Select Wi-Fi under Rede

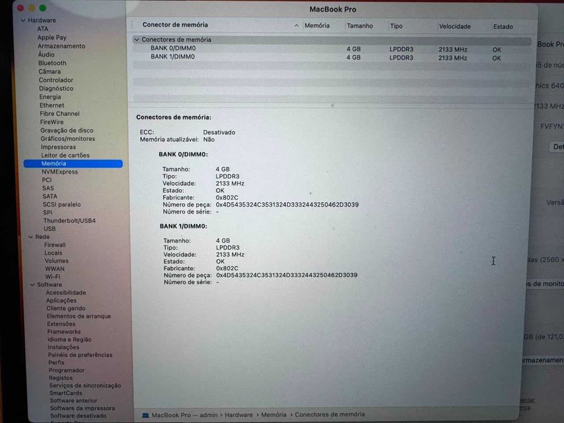[x=53, y=277]
